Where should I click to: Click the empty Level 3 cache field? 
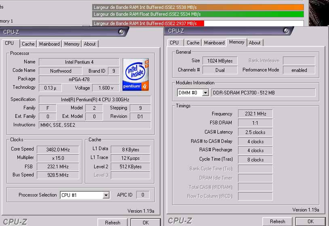click(131, 175)
